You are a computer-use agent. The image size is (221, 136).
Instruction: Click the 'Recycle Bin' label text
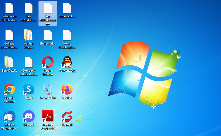click(48, 98)
